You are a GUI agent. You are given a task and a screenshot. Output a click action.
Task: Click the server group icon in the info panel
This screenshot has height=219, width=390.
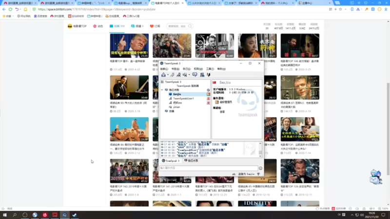216,102
